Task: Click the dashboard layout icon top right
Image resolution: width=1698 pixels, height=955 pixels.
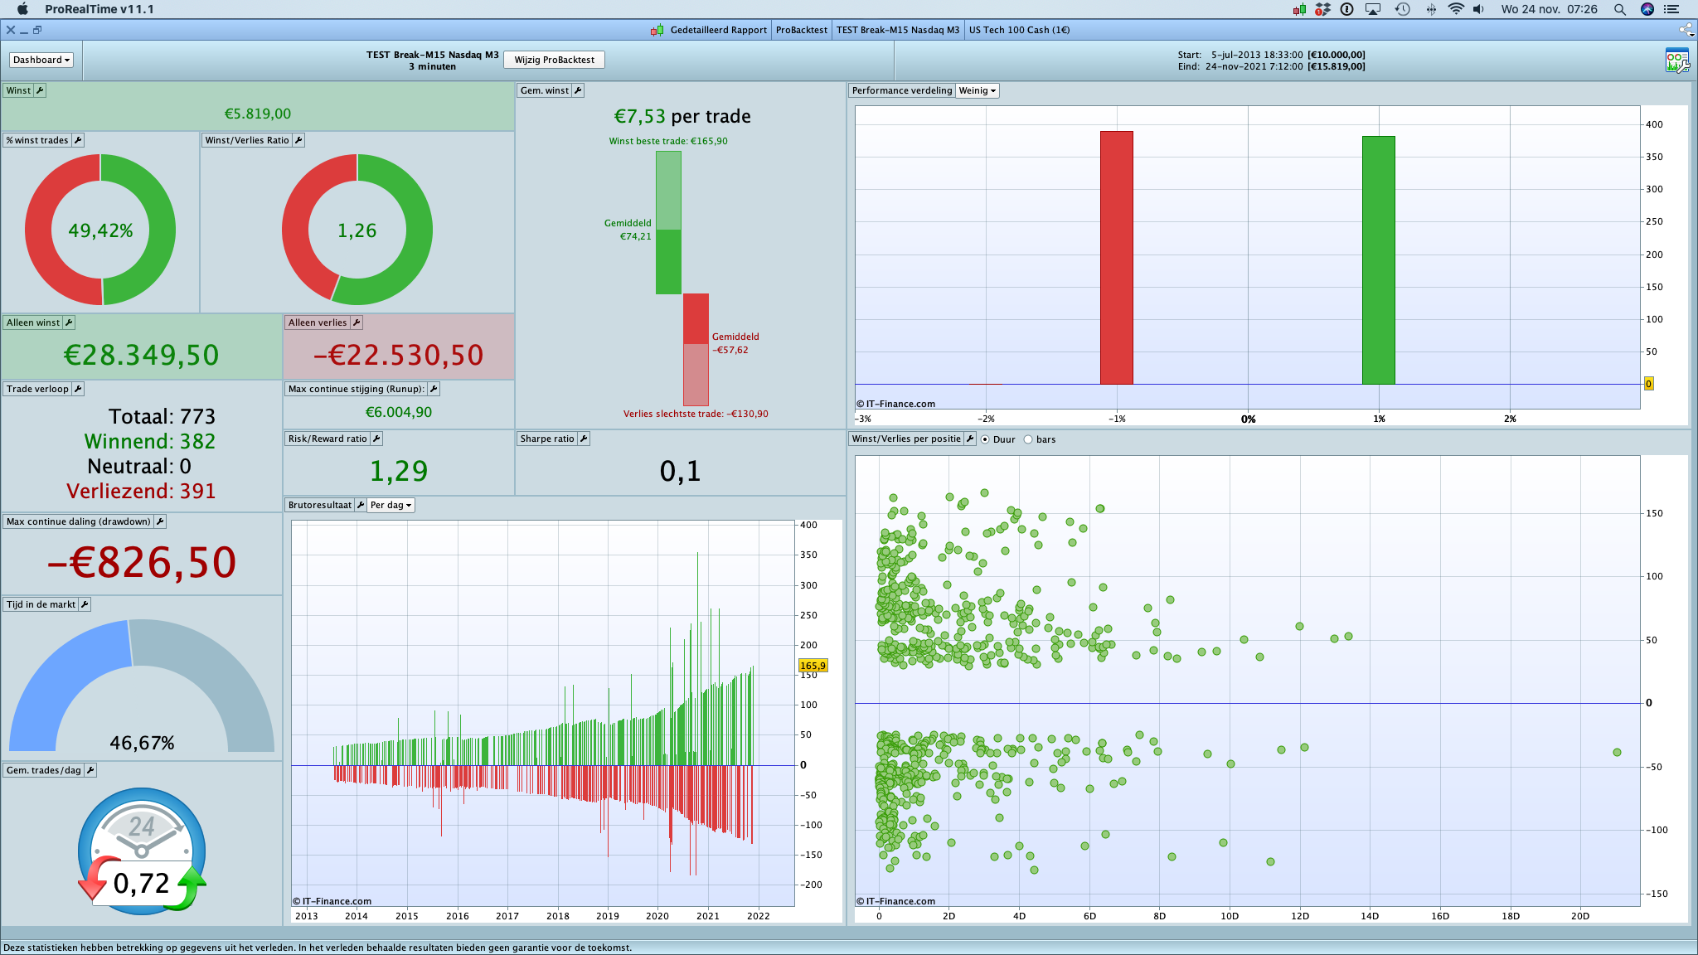Action: pos(1676,61)
